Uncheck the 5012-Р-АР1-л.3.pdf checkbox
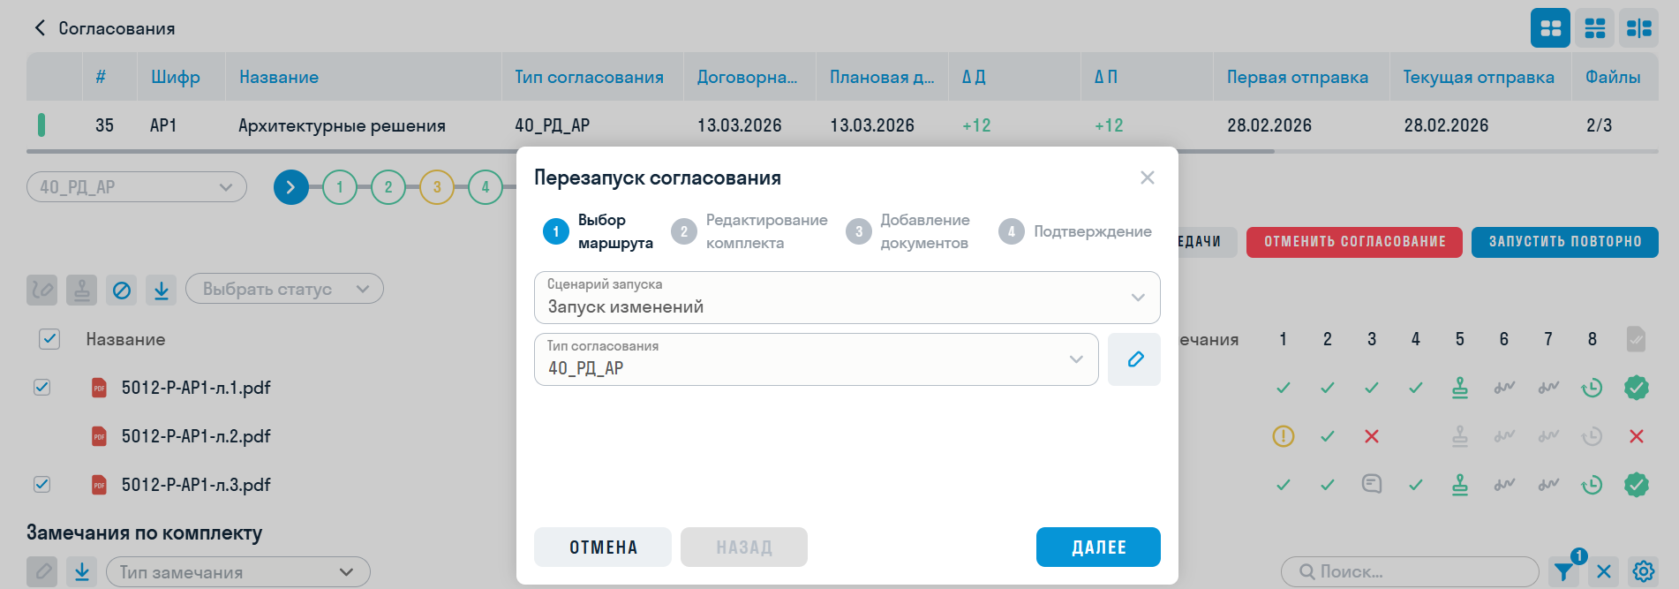1679x589 pixels. tap(41, 485)
